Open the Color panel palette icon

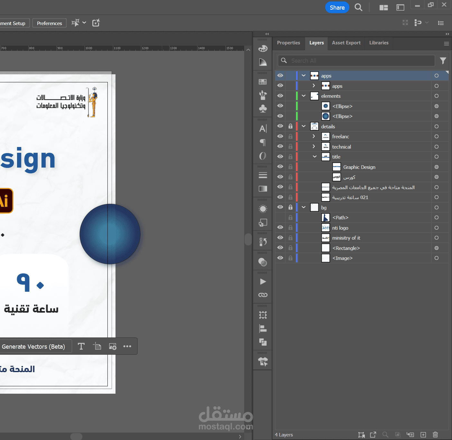click(x=263, y=49)
